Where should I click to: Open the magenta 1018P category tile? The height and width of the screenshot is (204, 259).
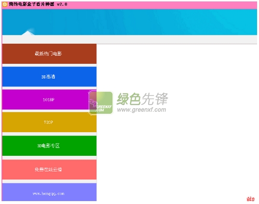click(x=49, y=100)
